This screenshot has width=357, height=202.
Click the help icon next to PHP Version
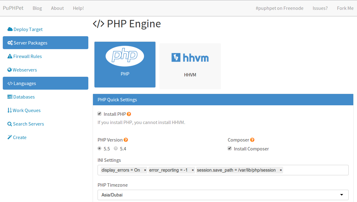[126, 140]
